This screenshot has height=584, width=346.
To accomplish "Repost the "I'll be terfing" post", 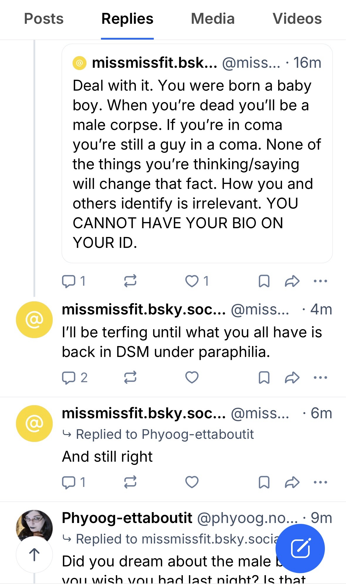I will pos(130,378).
